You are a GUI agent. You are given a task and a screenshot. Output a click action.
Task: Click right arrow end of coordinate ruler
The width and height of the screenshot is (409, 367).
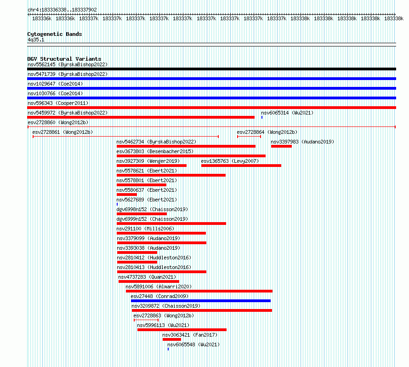[395, 14]
